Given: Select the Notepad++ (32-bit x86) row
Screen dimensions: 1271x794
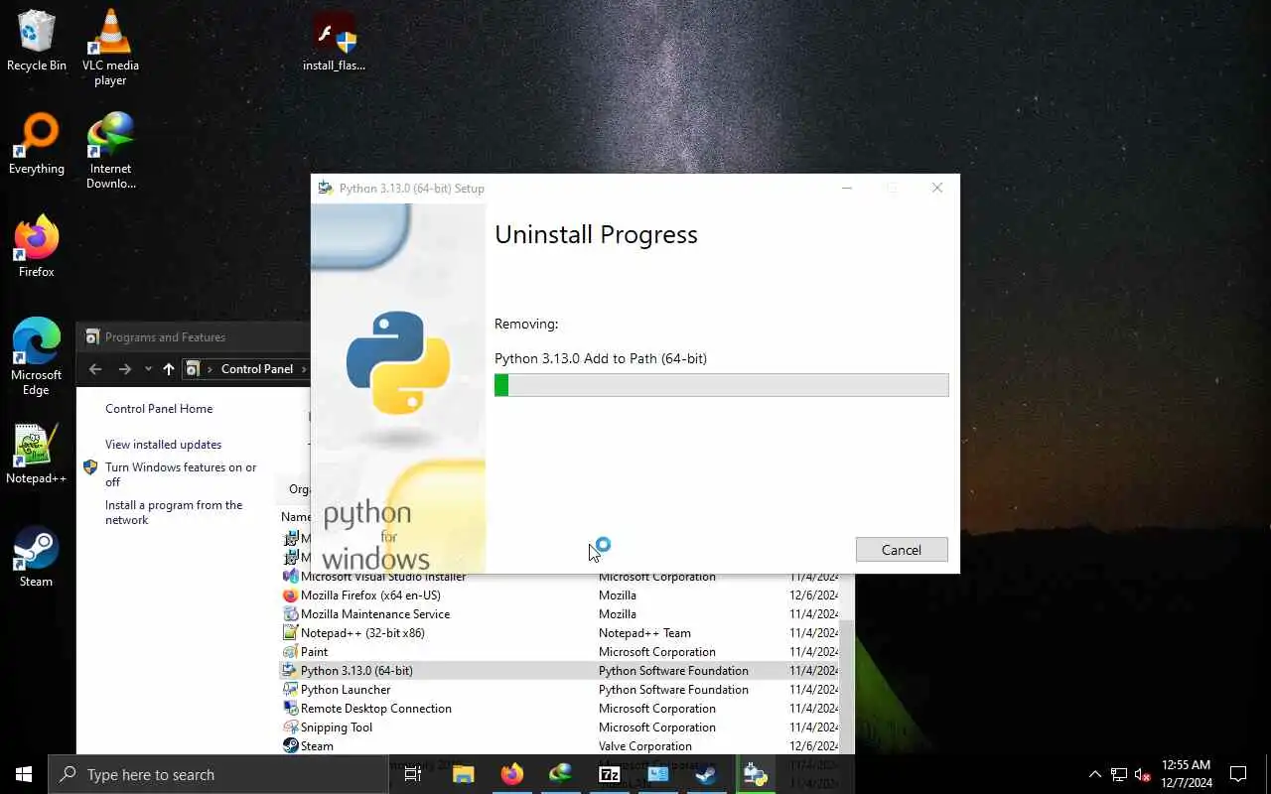Looking at the screenshot, I should tap(561, 633).
